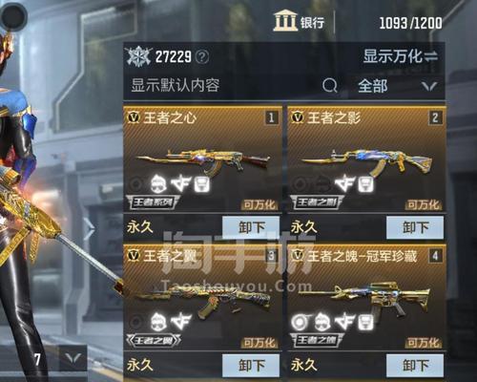Toggle 显示万化 display switch

(x=401, y=56)
